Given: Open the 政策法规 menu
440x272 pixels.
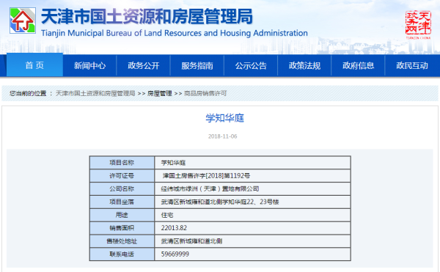Looking at the screenshot, I should coord(304,65).
